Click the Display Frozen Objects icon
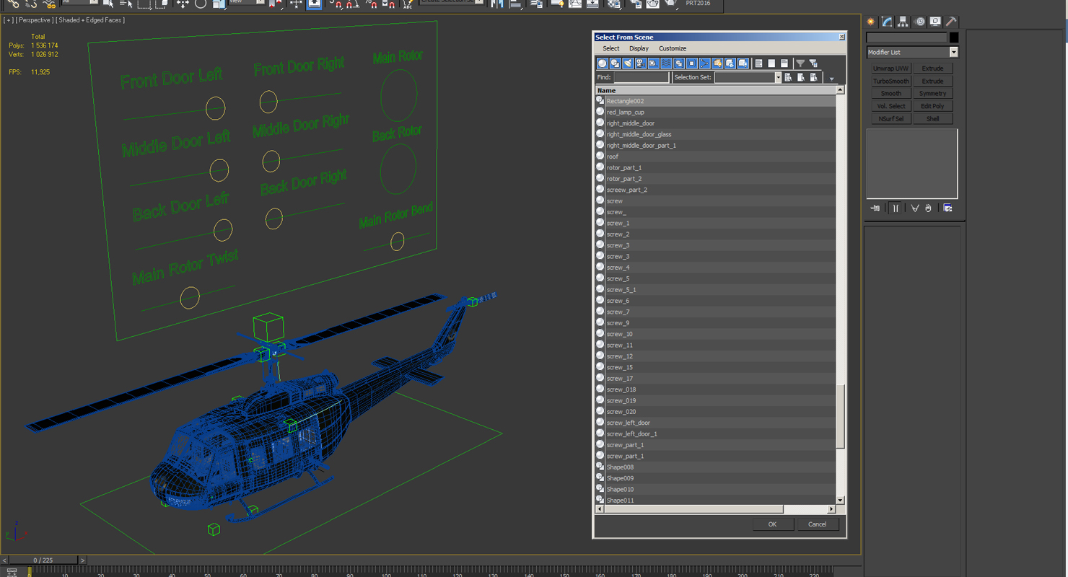The image size is (1068, 577). [730, 63]
